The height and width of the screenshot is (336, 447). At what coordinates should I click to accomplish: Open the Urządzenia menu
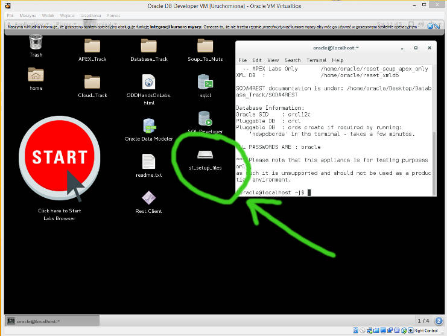point(90,16)
